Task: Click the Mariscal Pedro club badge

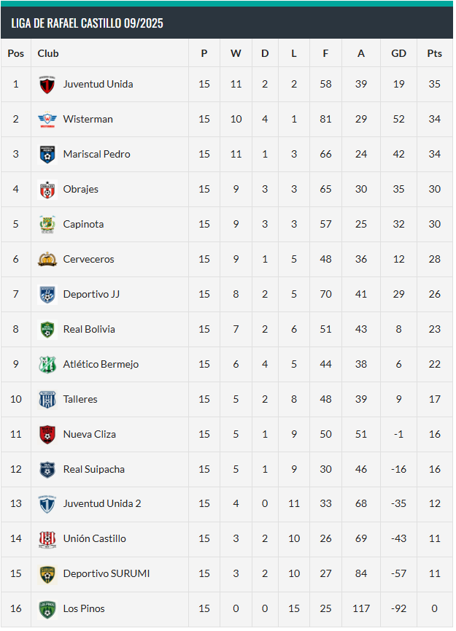Action: [x=47, y=155]
